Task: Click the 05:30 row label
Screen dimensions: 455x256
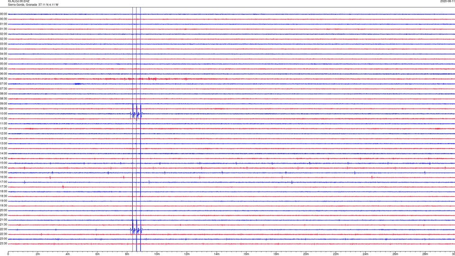Action: point(3,69)
